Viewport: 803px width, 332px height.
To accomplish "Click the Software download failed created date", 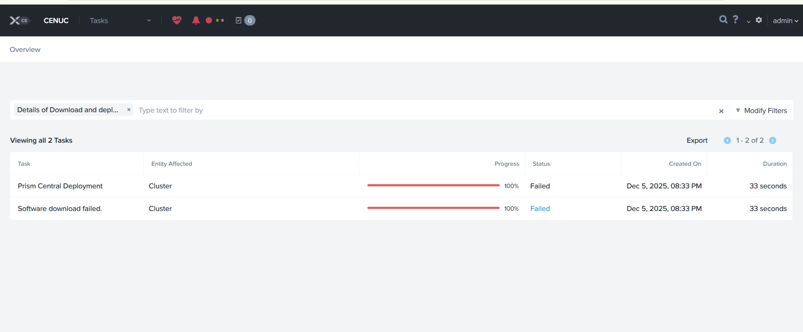I will (x=664, y=208).
